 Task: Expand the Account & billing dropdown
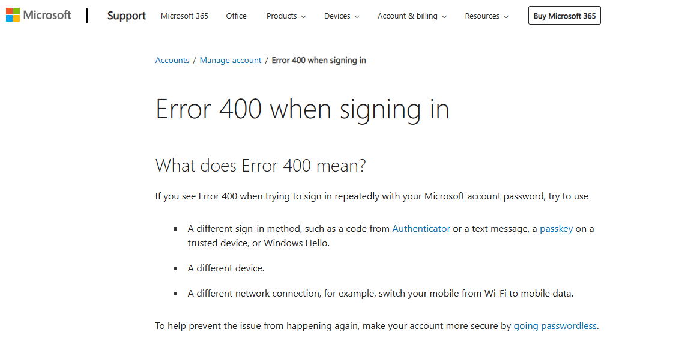(x=412, y=16)
